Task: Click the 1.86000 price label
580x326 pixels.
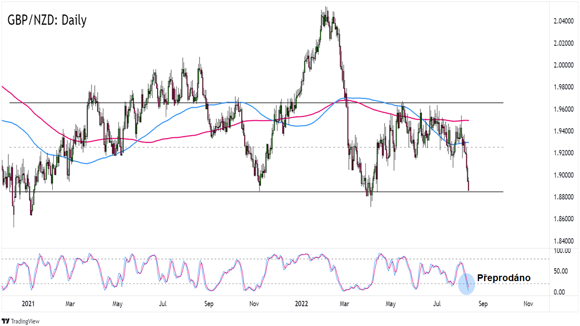Action: (x=564, y=219)
